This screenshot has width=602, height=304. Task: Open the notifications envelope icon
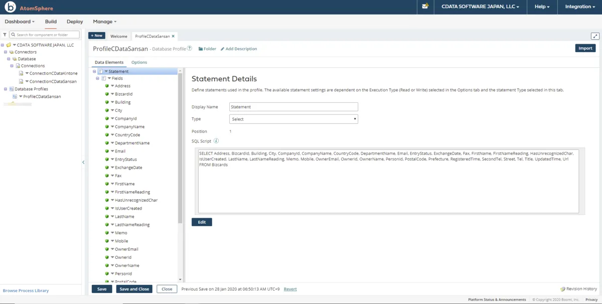(425, 7)
